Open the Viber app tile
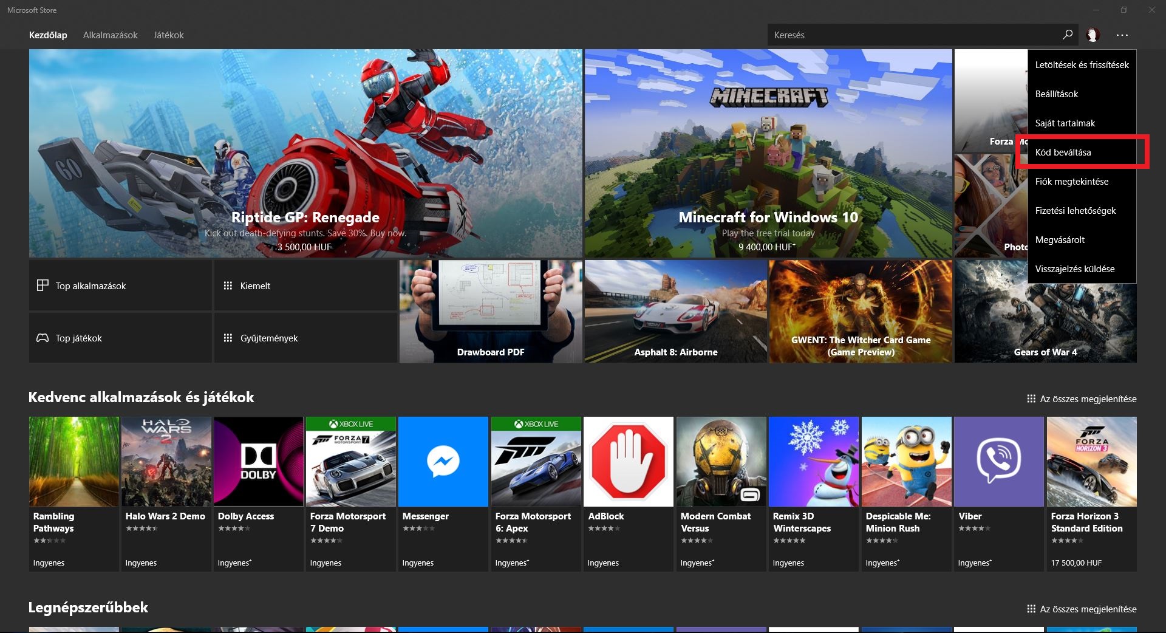Screen dimensions: 1166x633 point(998,462)
